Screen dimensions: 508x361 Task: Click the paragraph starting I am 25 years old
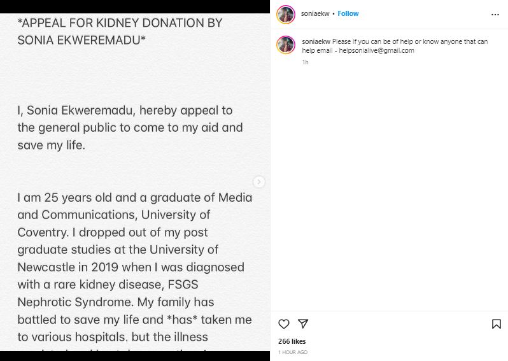point(134,197)
